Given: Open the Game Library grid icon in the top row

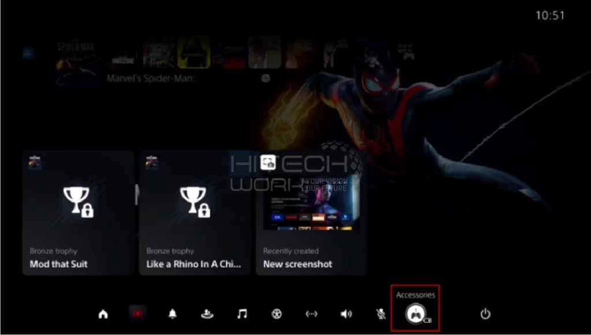Looking at the screenshot, I should (x=406, y=52).
